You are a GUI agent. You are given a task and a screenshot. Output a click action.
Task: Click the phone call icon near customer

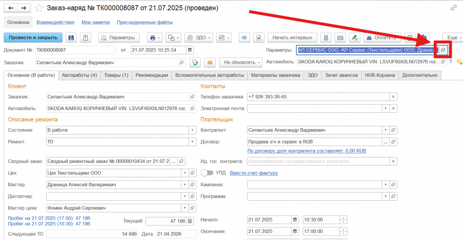click(195, 62)
